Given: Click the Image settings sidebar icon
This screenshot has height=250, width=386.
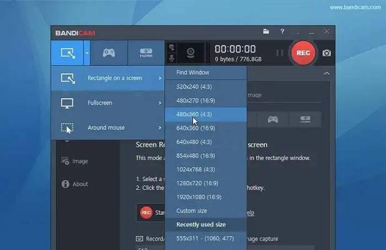Looking at the screenshot, I should (x=65, y=161).
